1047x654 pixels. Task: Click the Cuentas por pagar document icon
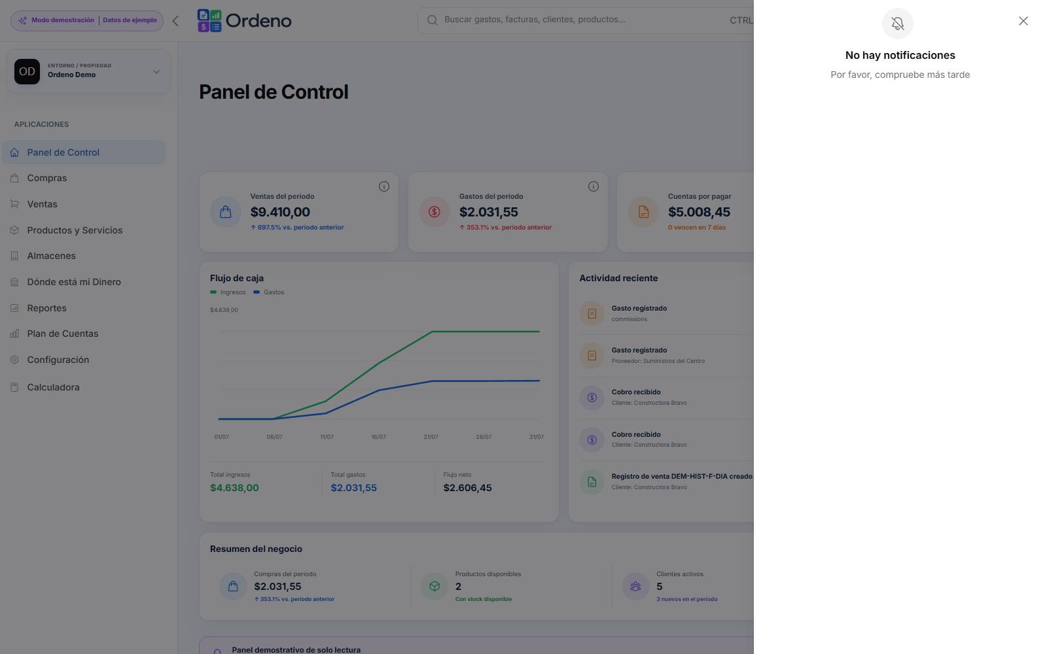(644, 212)
